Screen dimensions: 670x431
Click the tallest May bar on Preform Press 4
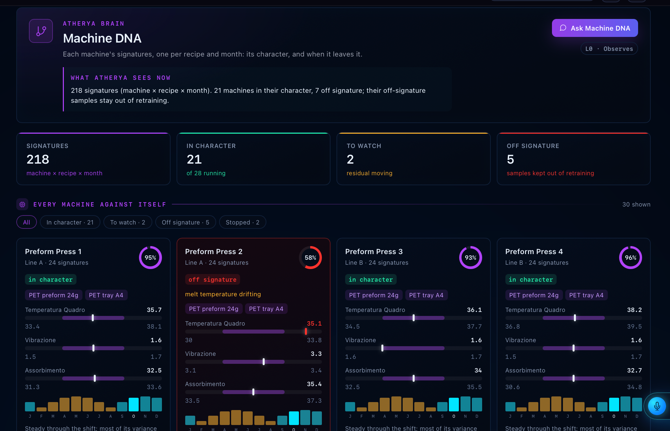tap(556, 404)
